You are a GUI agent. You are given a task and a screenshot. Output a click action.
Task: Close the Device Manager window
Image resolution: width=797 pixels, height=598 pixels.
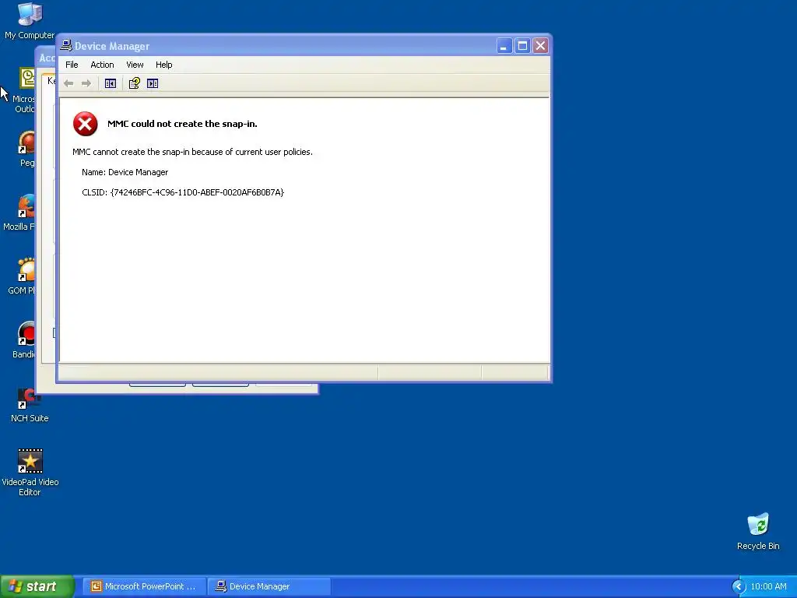tap(540, 46)
